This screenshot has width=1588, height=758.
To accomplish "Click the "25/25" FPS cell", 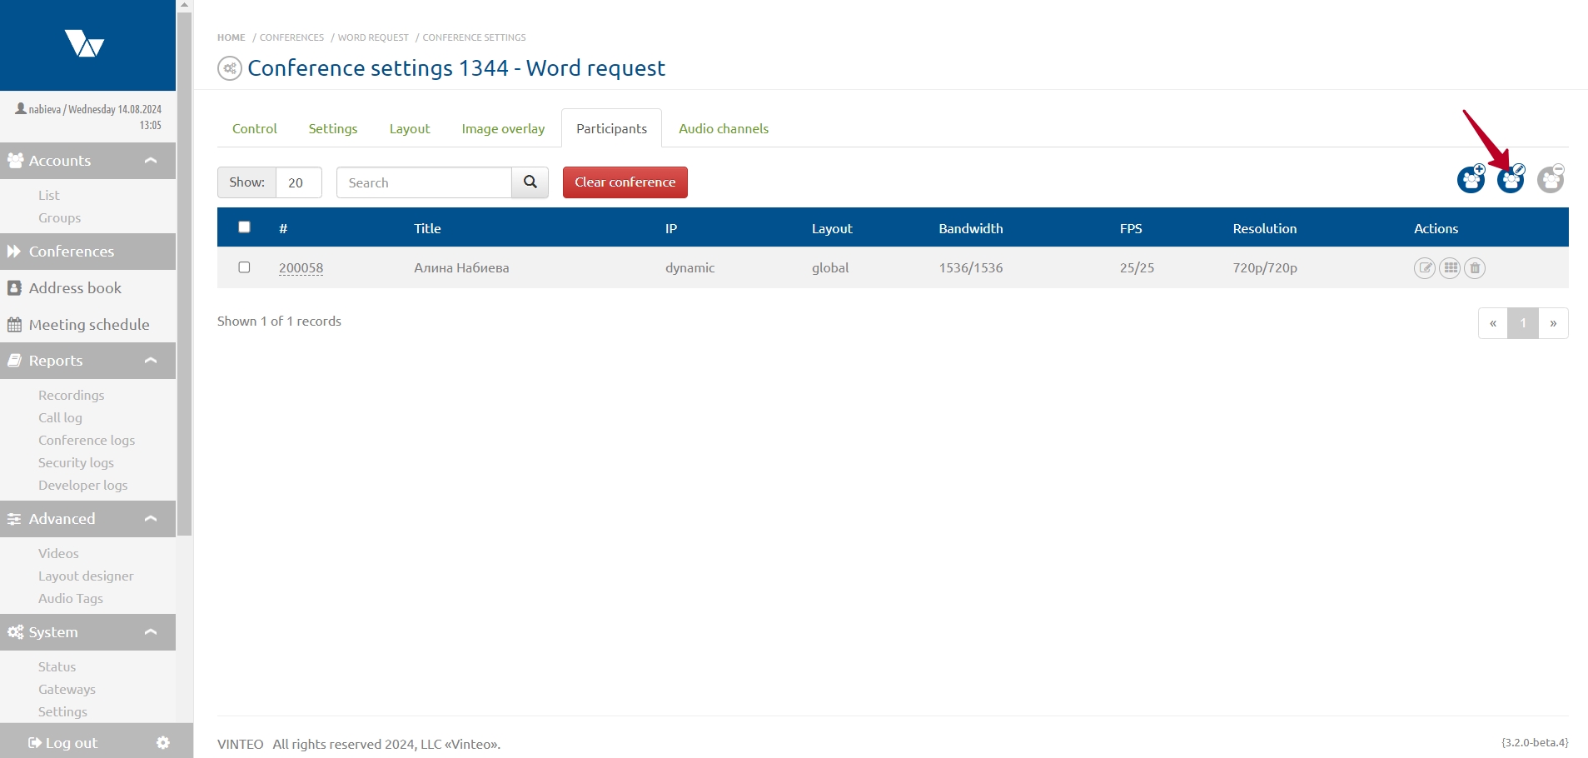I will coord(1137,268).
